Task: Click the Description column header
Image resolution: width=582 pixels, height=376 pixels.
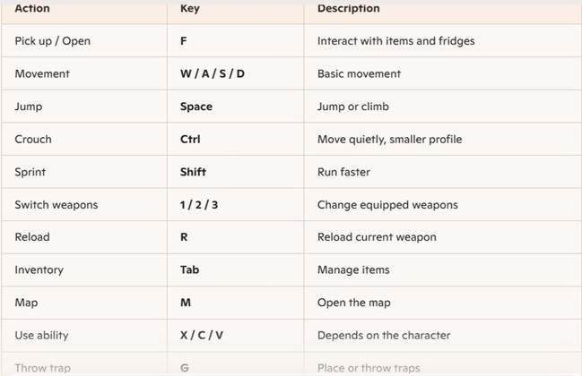Action: [348, 9]
